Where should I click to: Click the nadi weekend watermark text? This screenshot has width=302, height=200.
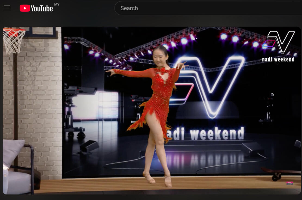[x=278, y=59]
